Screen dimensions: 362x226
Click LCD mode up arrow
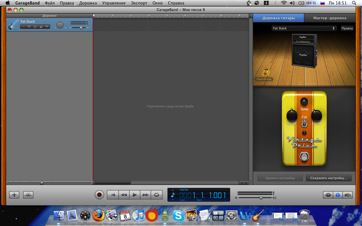click(x=173, y=190)
